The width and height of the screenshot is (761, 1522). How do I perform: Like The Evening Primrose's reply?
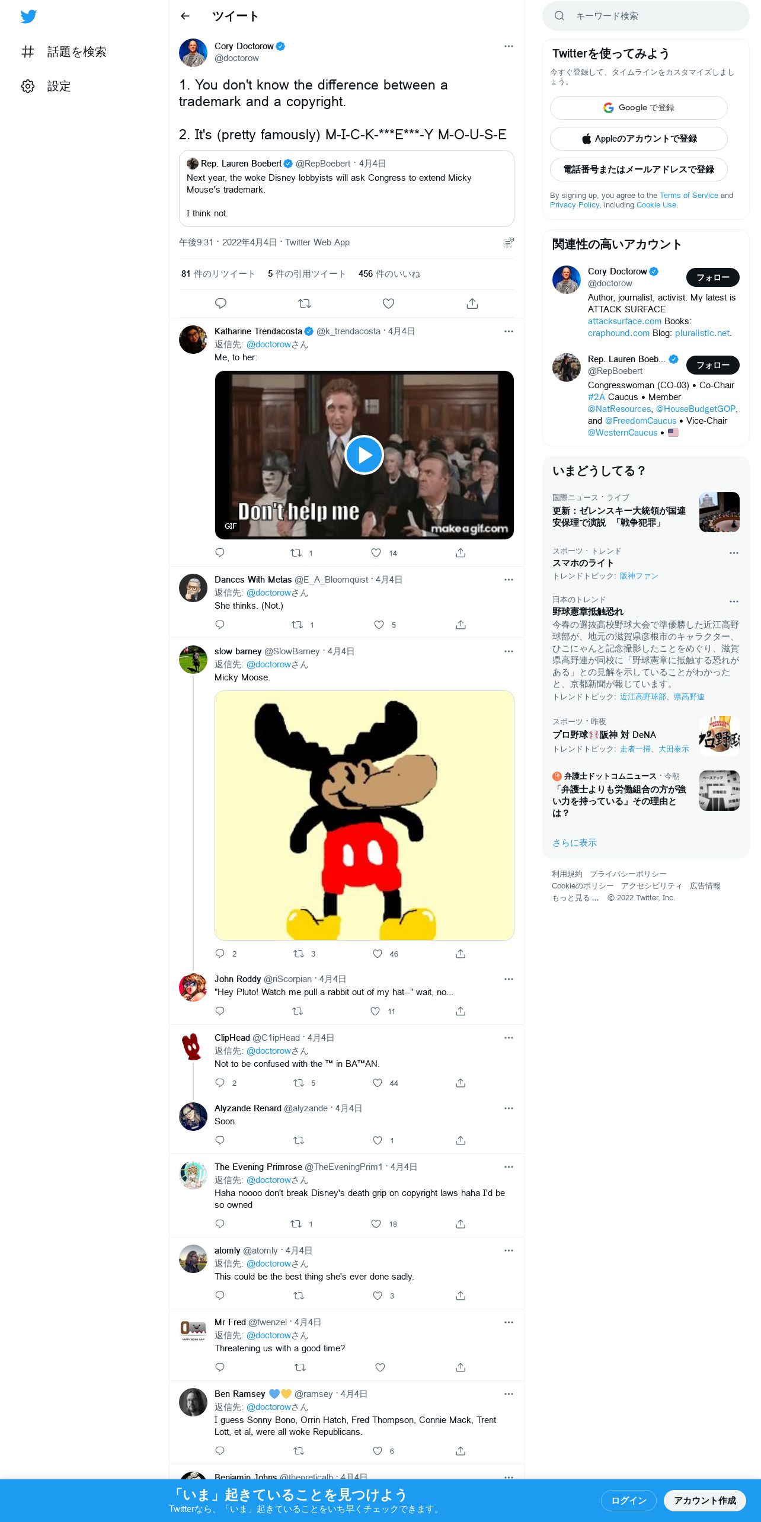point(376,1224)
